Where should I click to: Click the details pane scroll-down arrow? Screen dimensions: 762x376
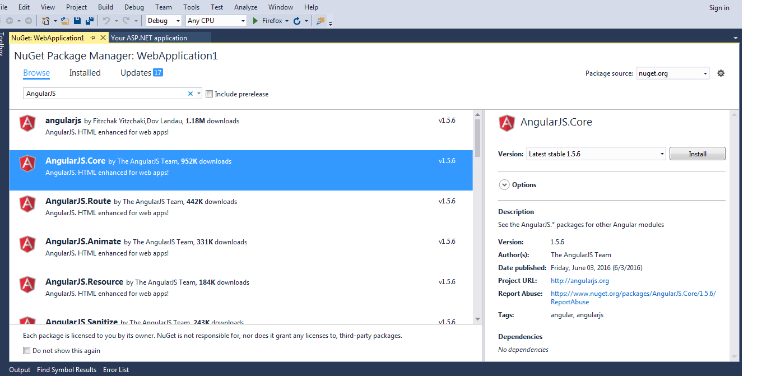(735, 356)
